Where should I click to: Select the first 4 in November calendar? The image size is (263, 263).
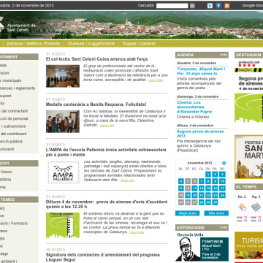[x=181, y=181]
